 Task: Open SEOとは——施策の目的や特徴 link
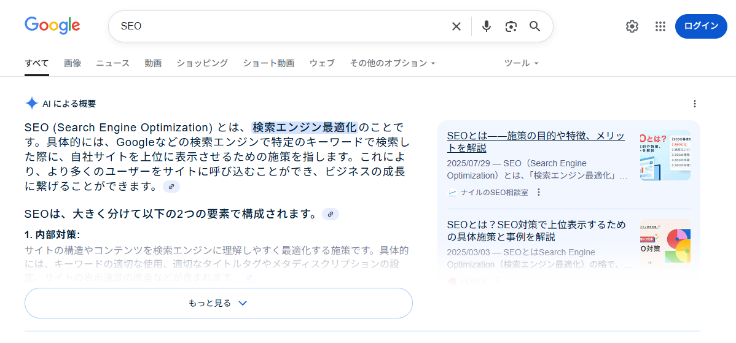coord(536,142)
